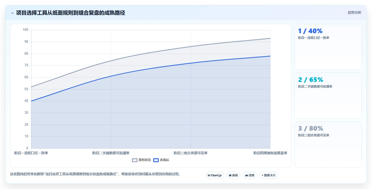The height and width of the screenshot is (189, 372).
Task: Click the 数据卡片 tag chip
Action: click(269, 175)
